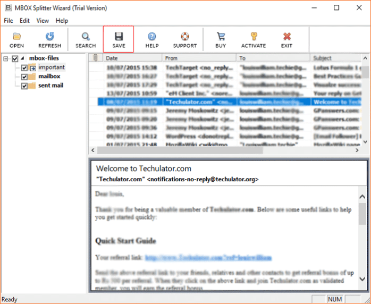
Task: Click preview pane scroll up arrow
Action: tap(362, 197)
